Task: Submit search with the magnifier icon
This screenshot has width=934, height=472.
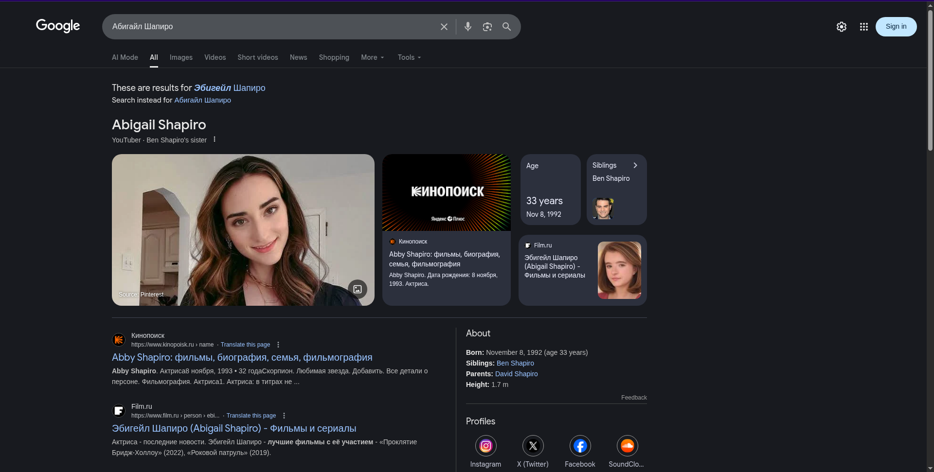Action: click(507, 27)
